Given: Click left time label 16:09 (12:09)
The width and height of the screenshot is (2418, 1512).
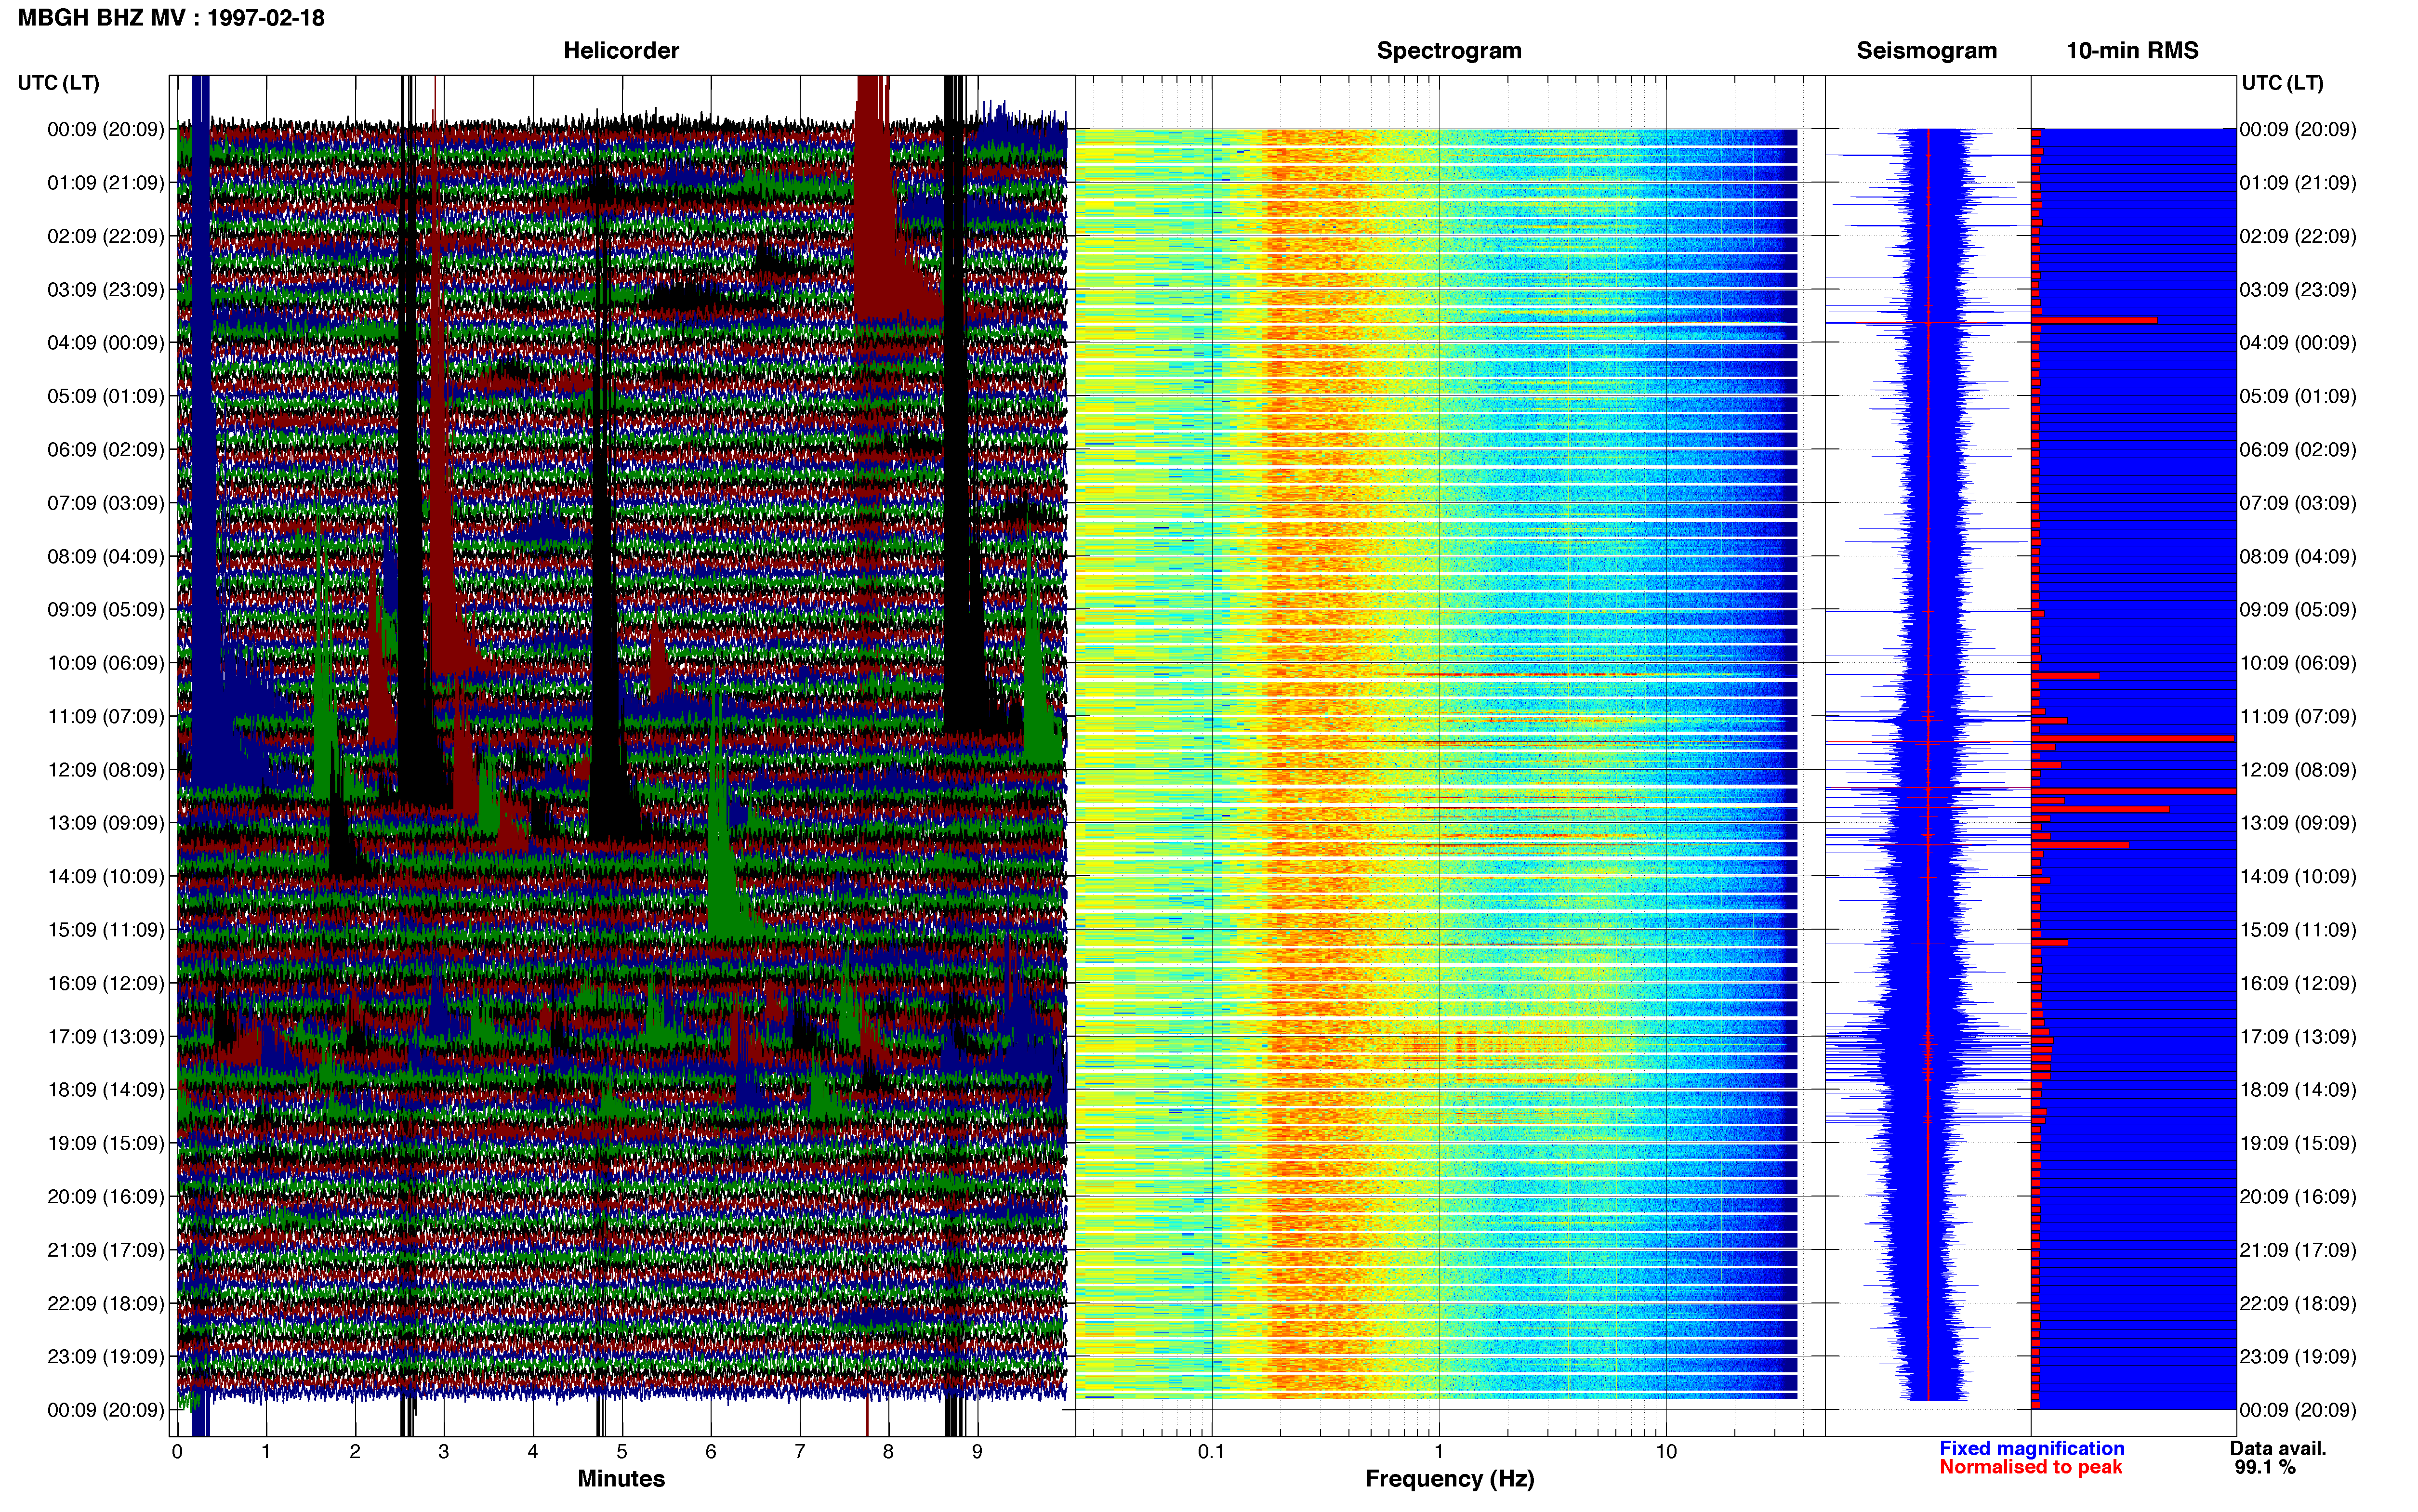Looking at the screenshot, I should click(106, 983).
